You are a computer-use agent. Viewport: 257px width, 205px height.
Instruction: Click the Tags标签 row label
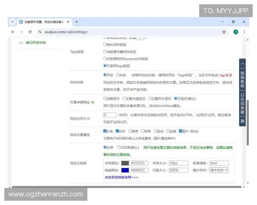coord(77,52)
